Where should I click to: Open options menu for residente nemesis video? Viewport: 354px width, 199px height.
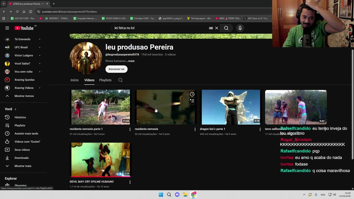point(195,129)
